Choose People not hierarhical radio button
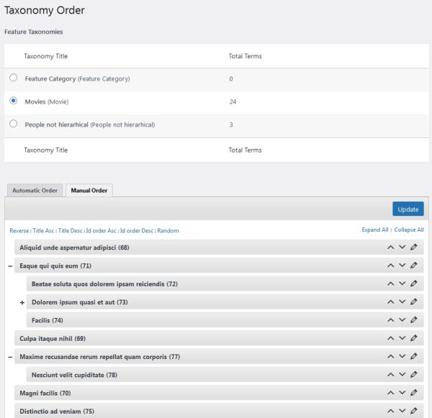 (x=13, y=124)
